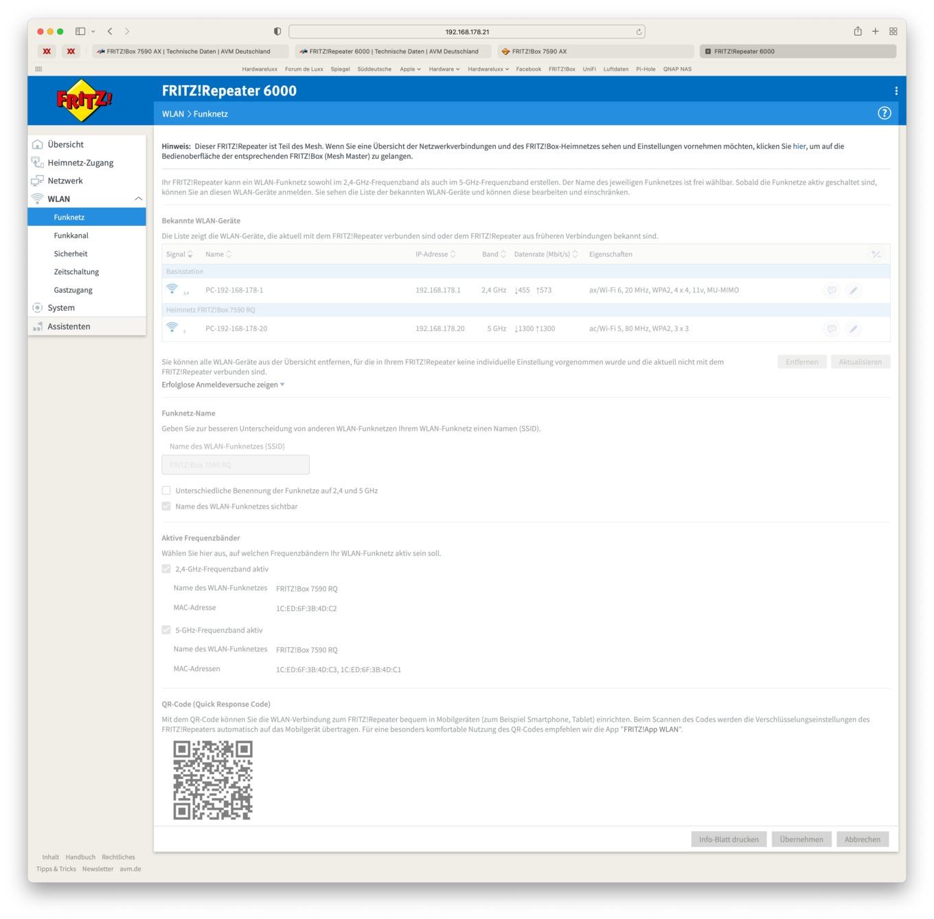Sort table by IP-Adresse column
The width and height of the screenshot is (934, 919).
435,254
